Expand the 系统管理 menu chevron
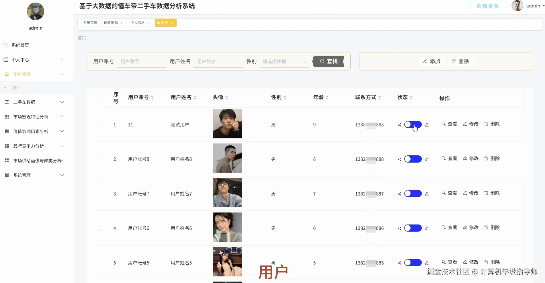This screenshot has height=283, width=545. tap(62, 175)
